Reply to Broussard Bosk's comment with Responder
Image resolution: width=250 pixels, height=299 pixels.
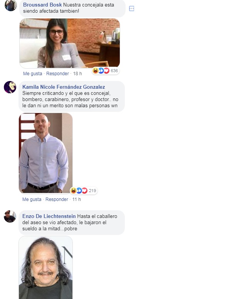tap(57, 74)
